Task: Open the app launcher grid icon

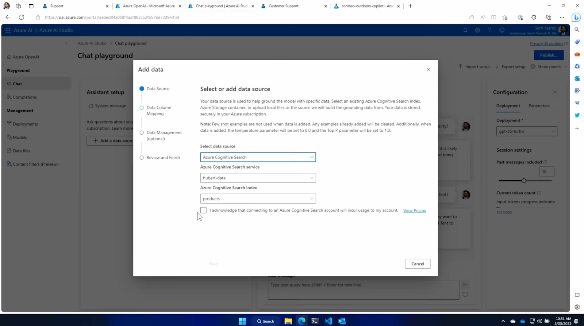Action: pyautogui.click(x=8, y=30)
